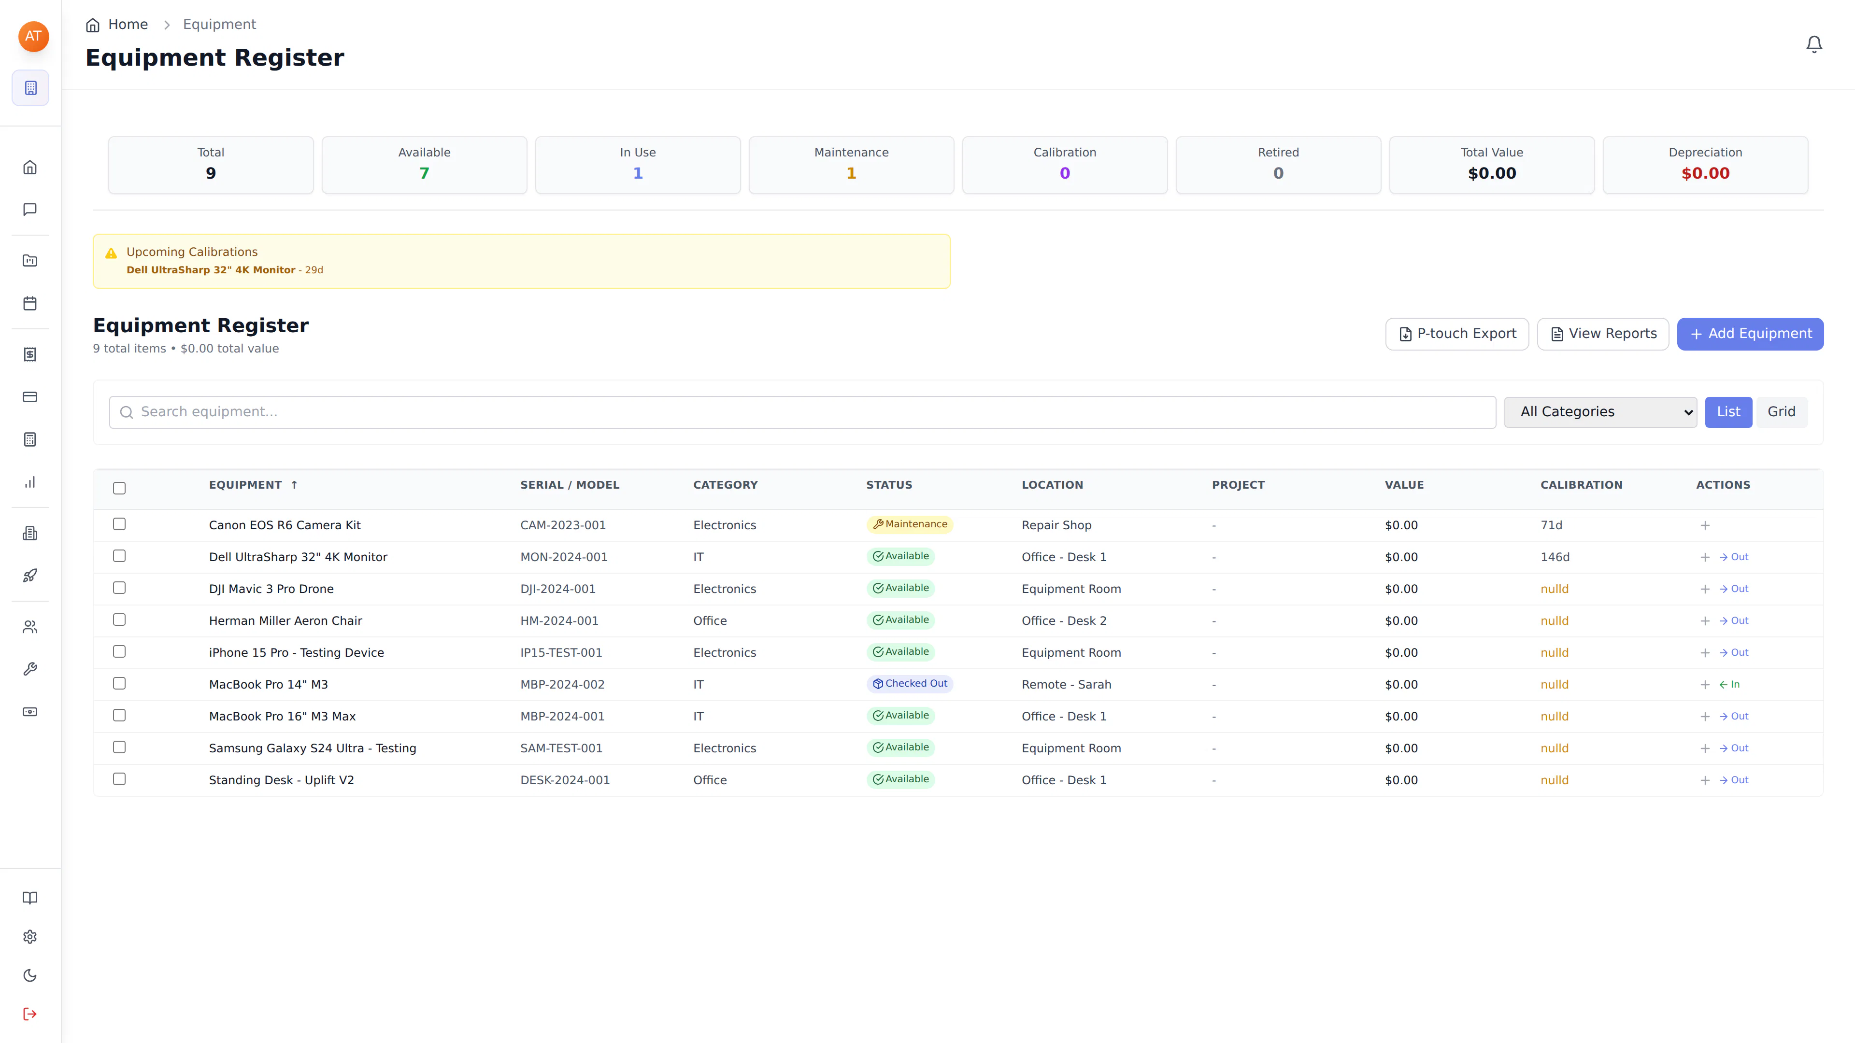Check the Canon EOS R6 Camera Kit row
1855x1043 pixels.
[119, 524]
